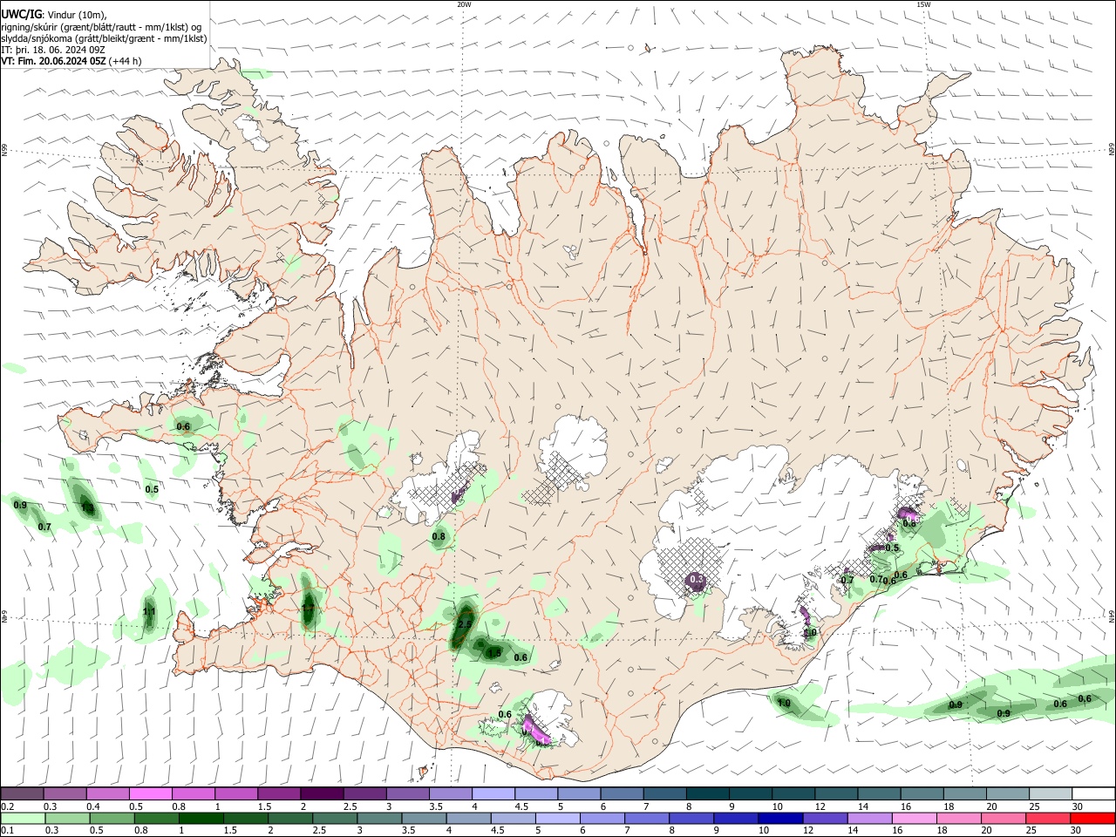Click the '0.1' label in the lower legend
Image resolution: width=1116 pixels, height=837 pixels.
coord(7,831)
